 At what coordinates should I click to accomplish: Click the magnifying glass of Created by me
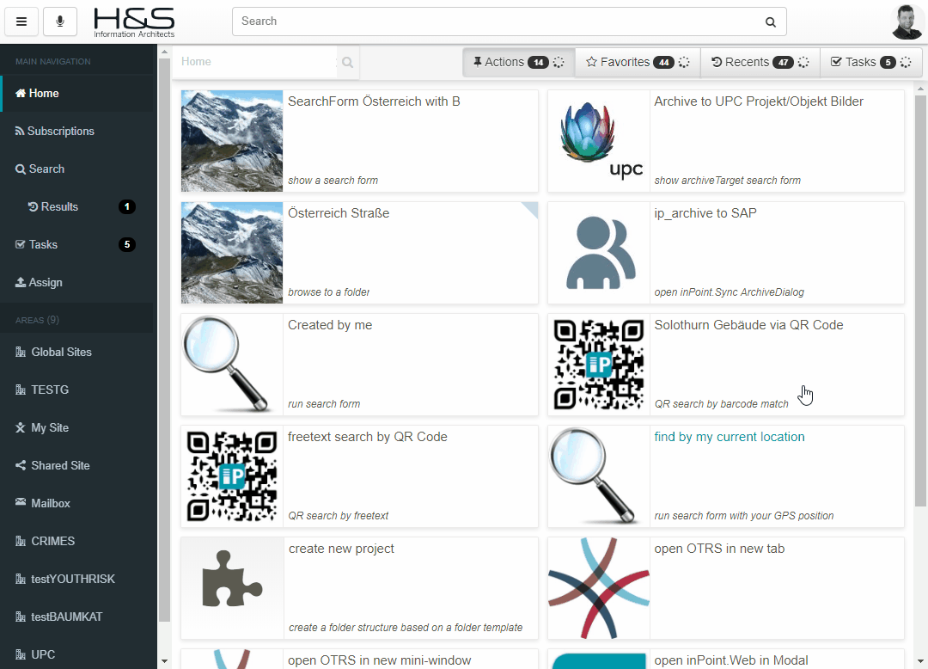coord(232,364)
